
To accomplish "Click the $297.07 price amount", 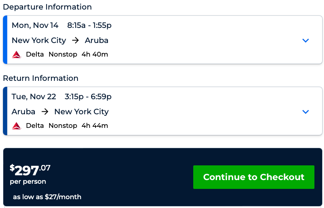I will pos(30,170).
